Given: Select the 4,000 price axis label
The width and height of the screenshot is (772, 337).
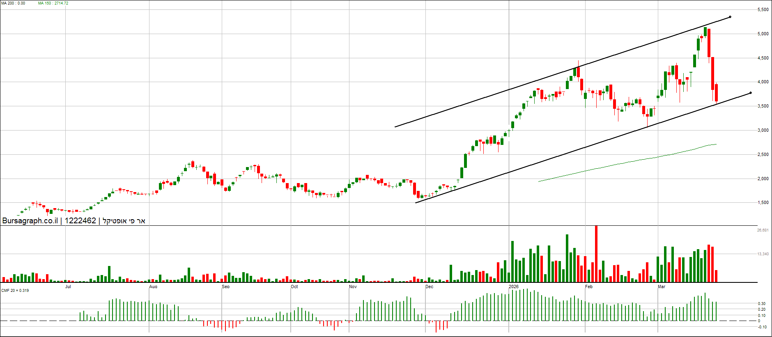Looking at the screenshot, I should coord(763,82).
